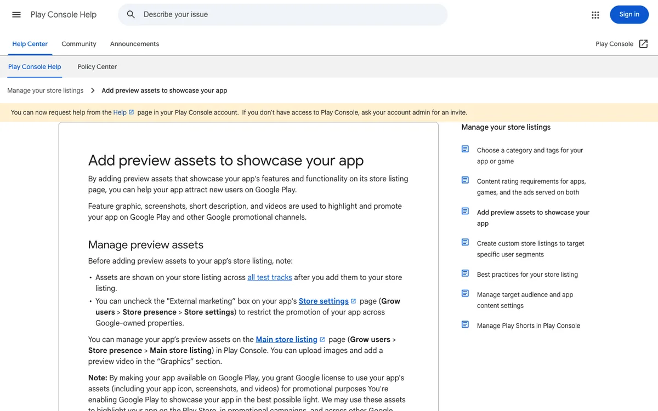Open the hamburger main menu
The height and width of the screenshot is (411, 658).
16,15
